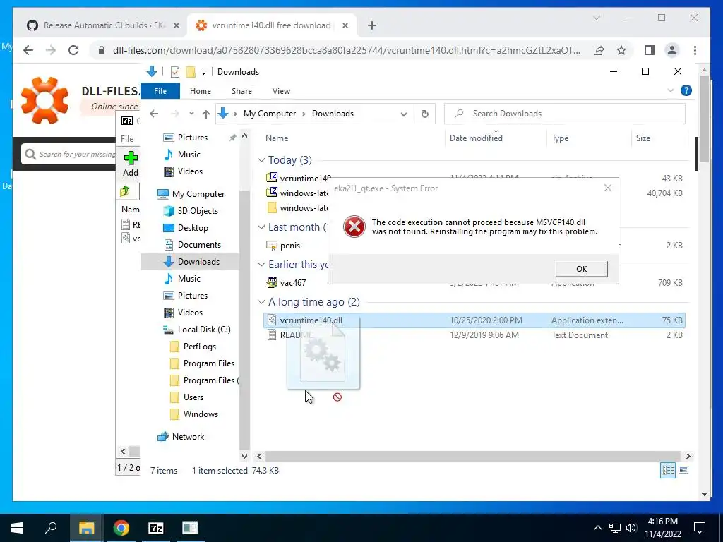Reload the dll-files page
The image size is (723, 542).
pyautogui.click(x=73, y=50)
